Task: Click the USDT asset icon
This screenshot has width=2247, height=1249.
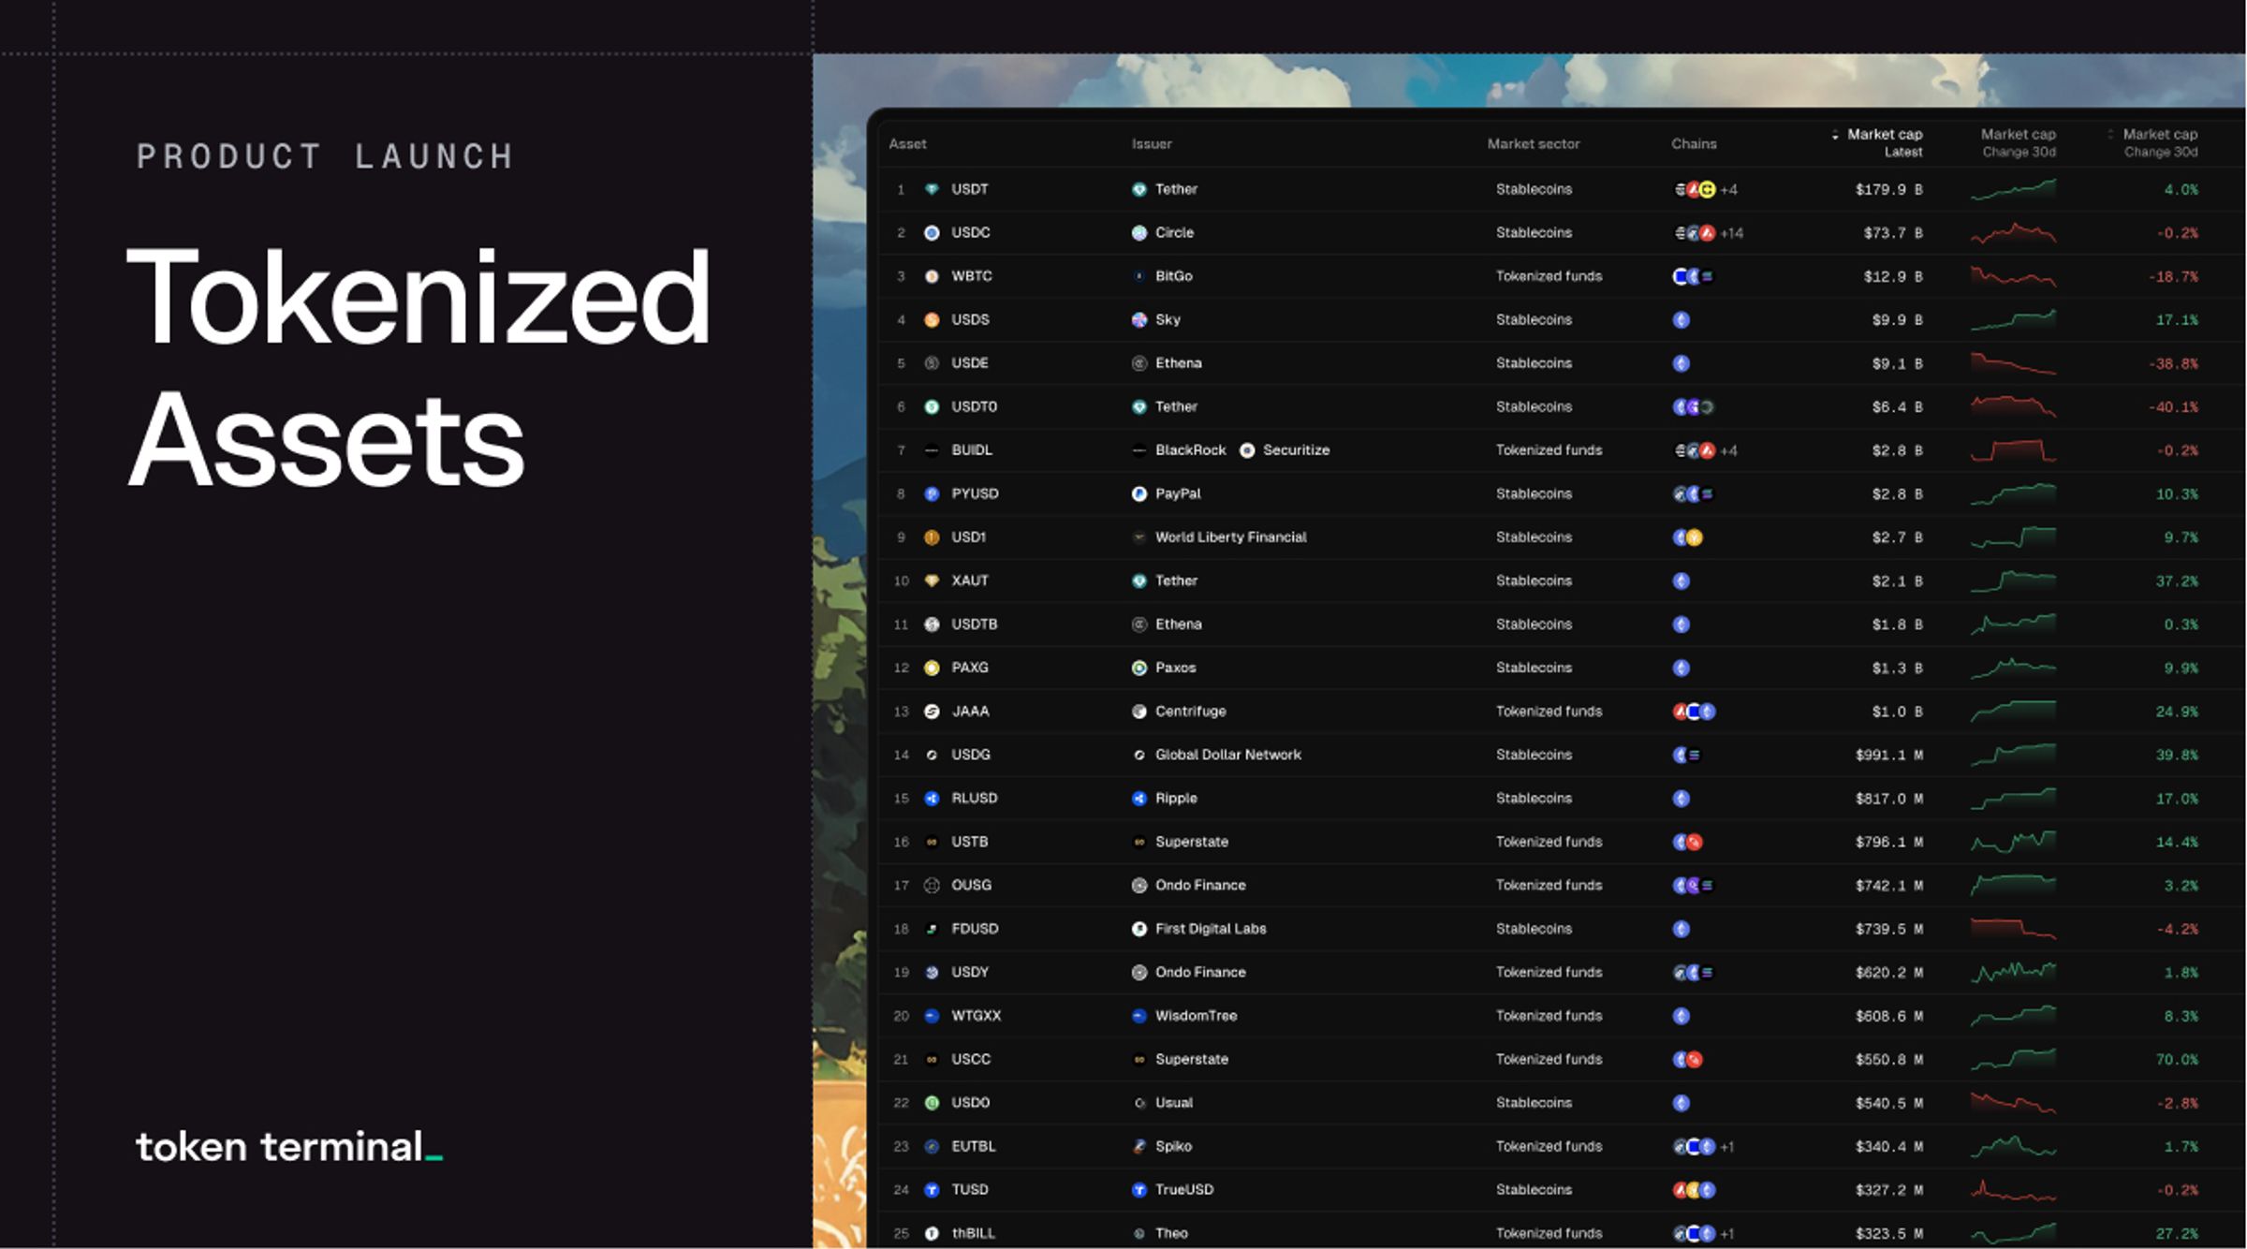Action: point(932,189)
